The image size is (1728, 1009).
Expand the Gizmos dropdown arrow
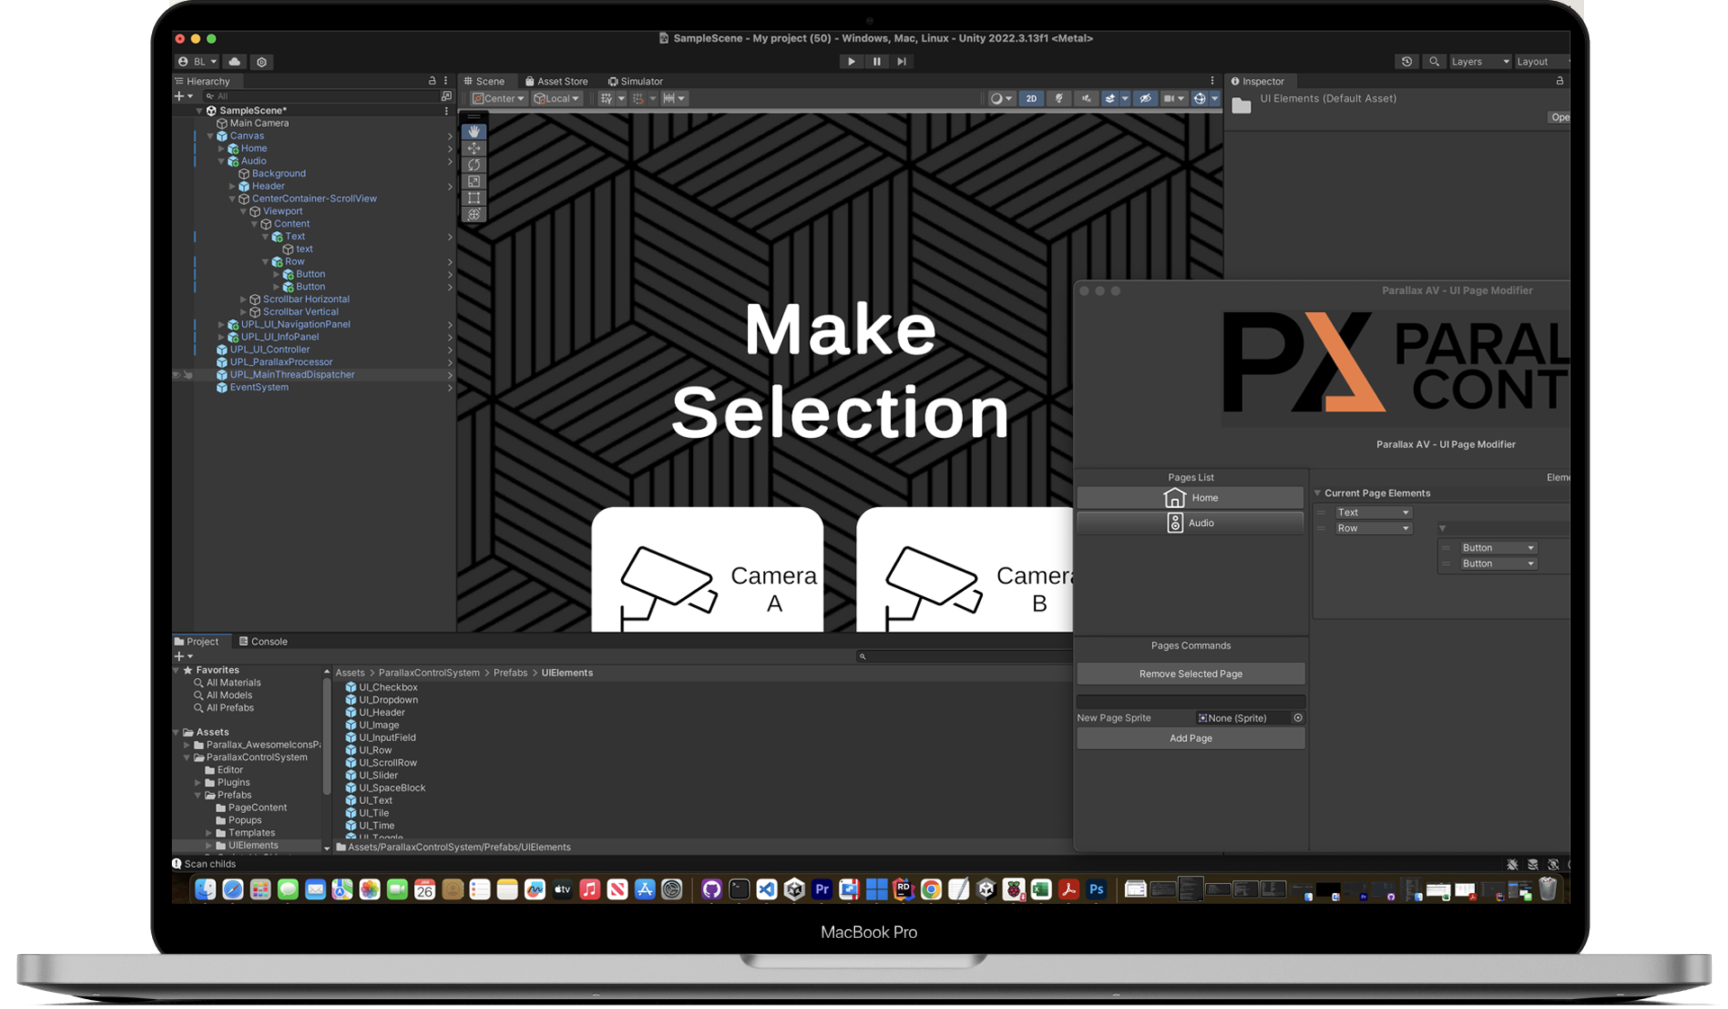[x=1214, y=98]
